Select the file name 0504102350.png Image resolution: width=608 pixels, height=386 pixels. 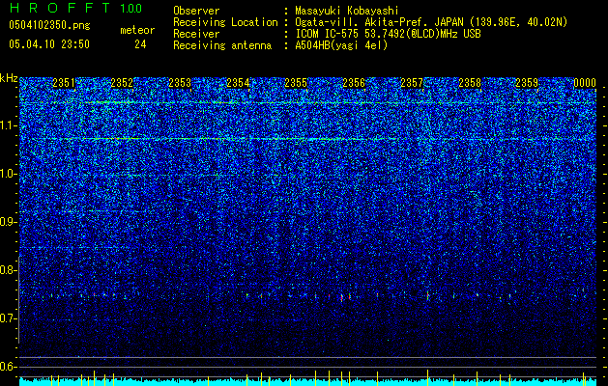coord(49,26)
